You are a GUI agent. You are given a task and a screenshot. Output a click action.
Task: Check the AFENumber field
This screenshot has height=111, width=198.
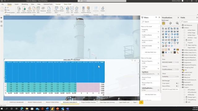click(184, 95)
